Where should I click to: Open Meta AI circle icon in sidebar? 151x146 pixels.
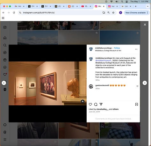point(5,125)
